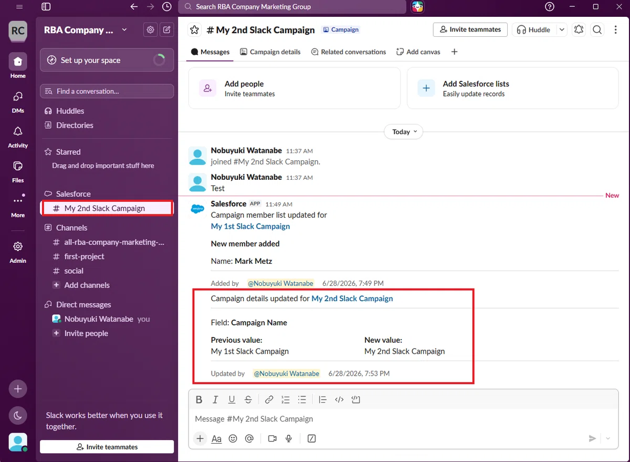Open channel notification bell settings
The height and width of the screenshot is (462, 630).
tap(579, 30)
